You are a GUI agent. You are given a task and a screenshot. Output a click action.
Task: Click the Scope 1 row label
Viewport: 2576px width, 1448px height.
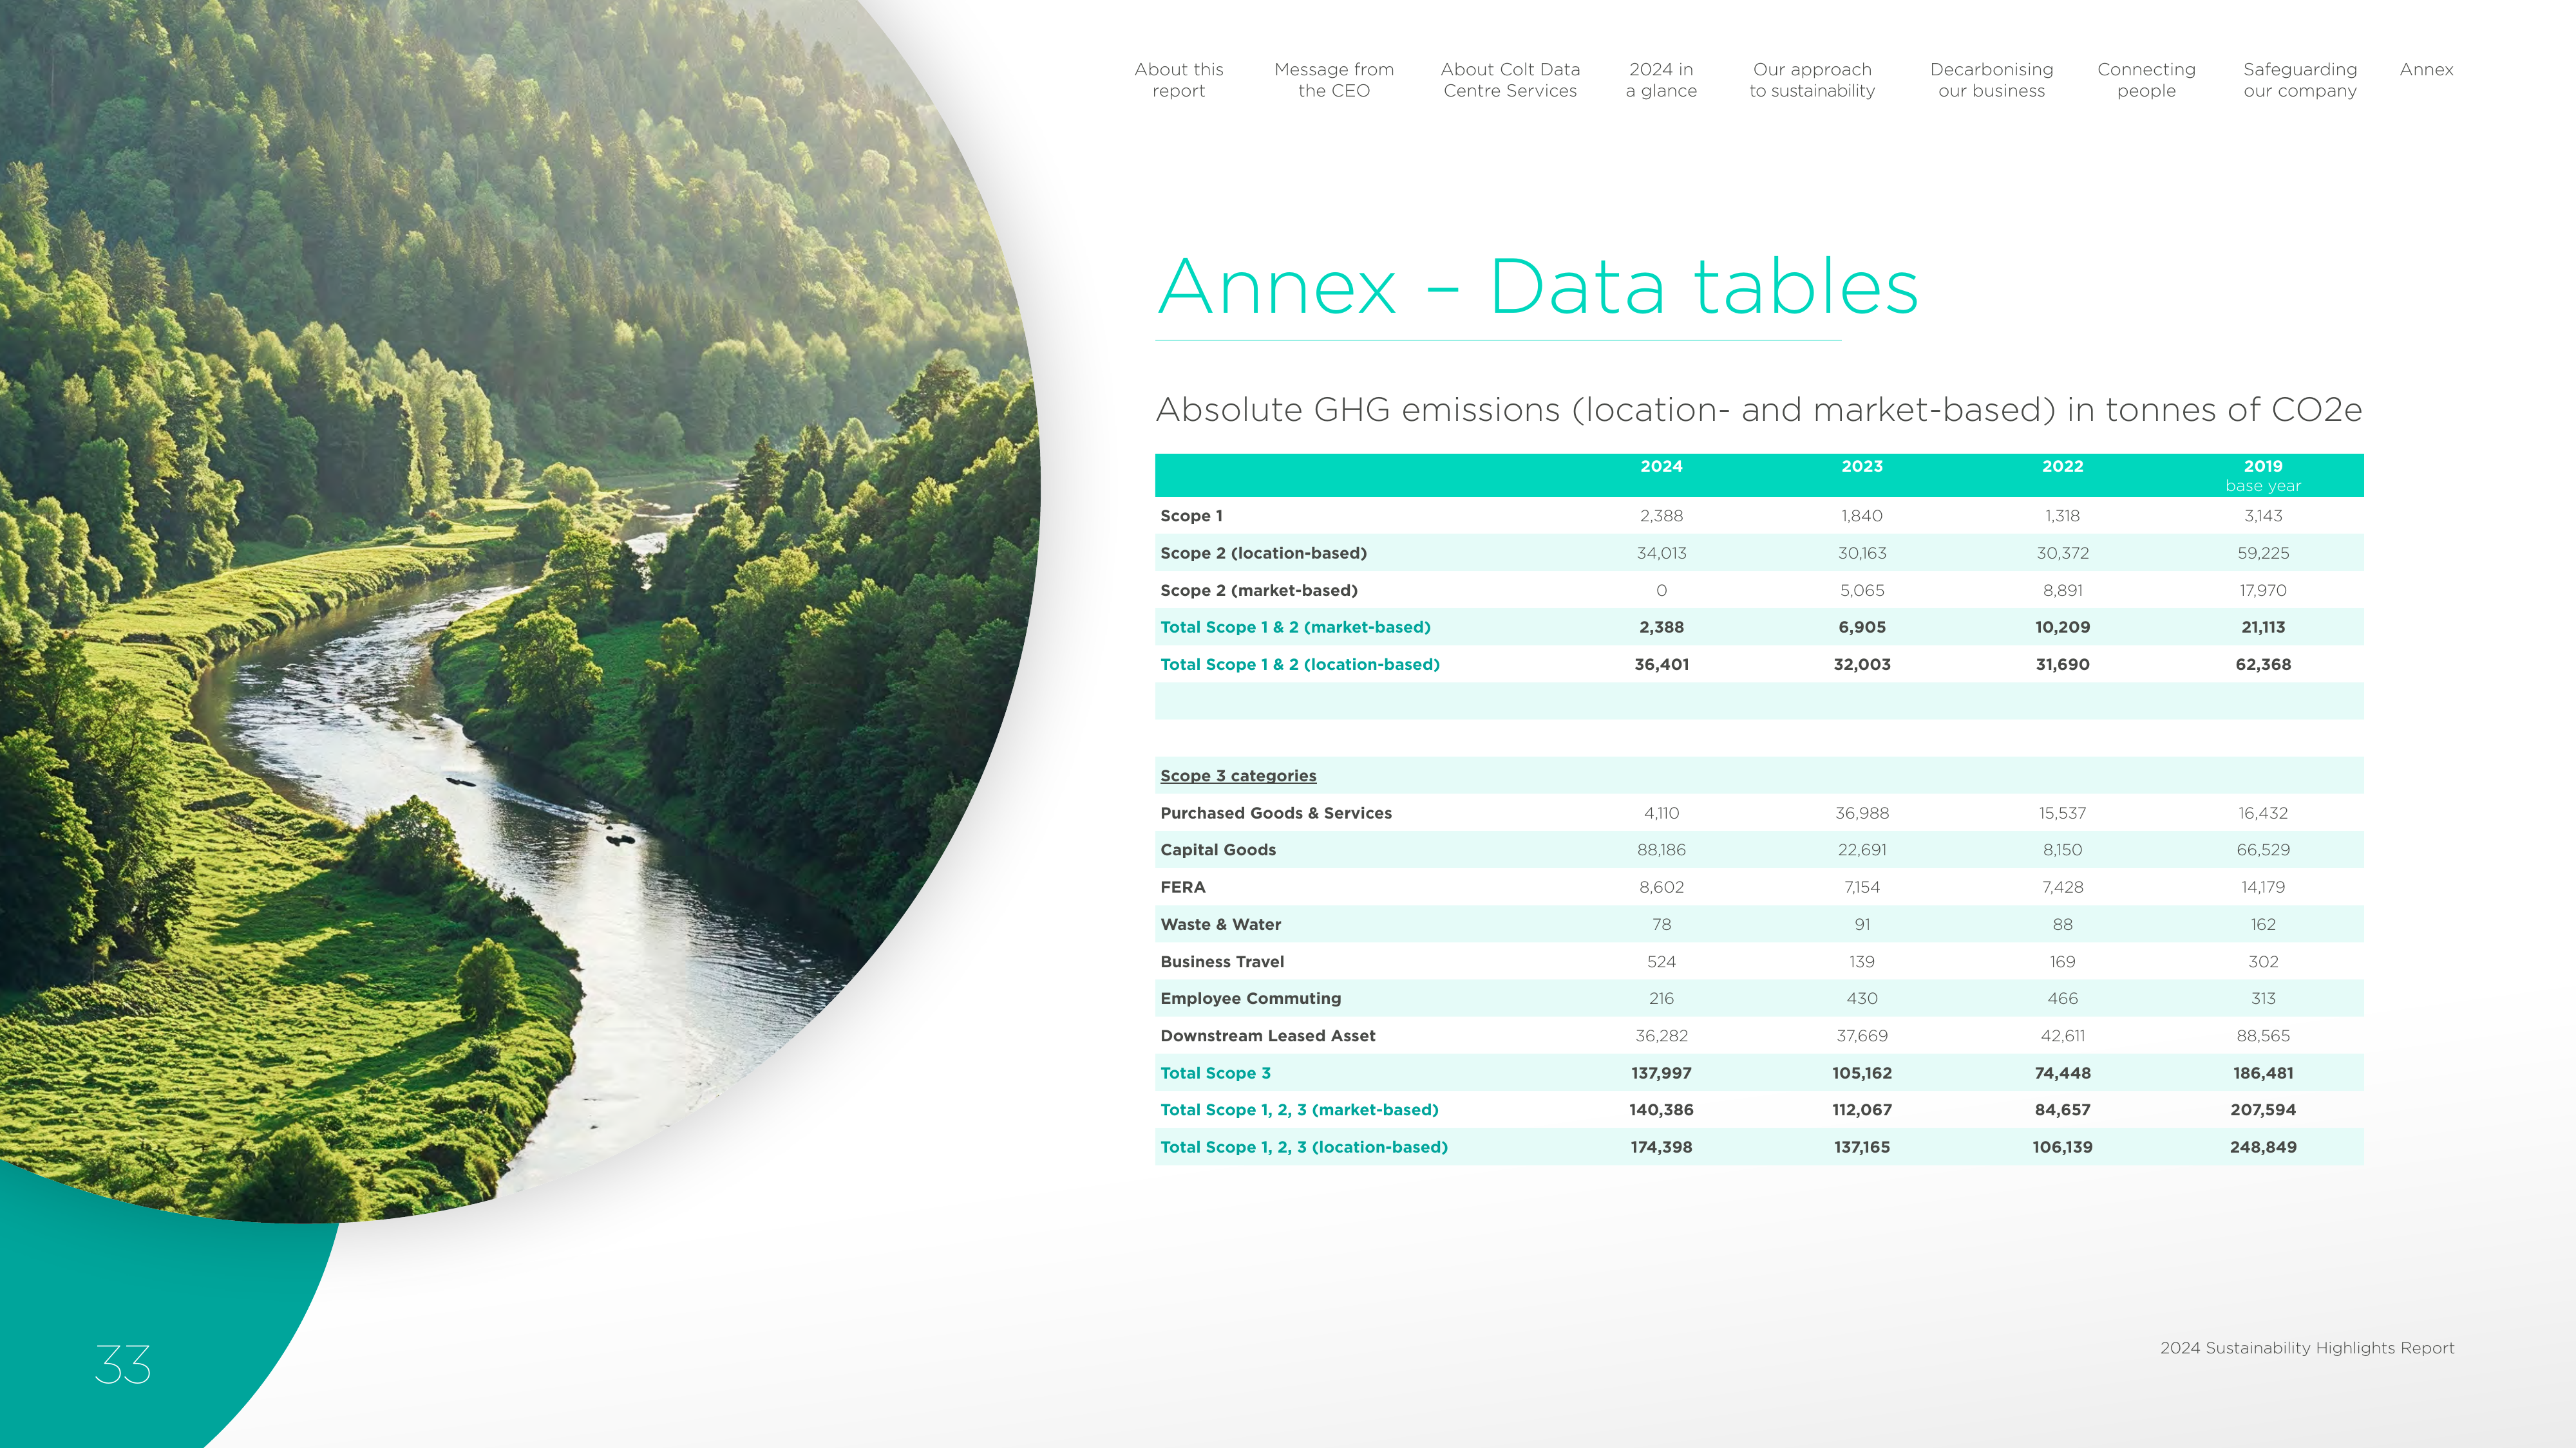click(x=1191, y=515)
